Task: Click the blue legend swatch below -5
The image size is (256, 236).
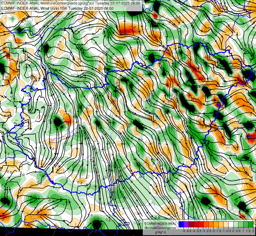Action: [x=181, y=224]
